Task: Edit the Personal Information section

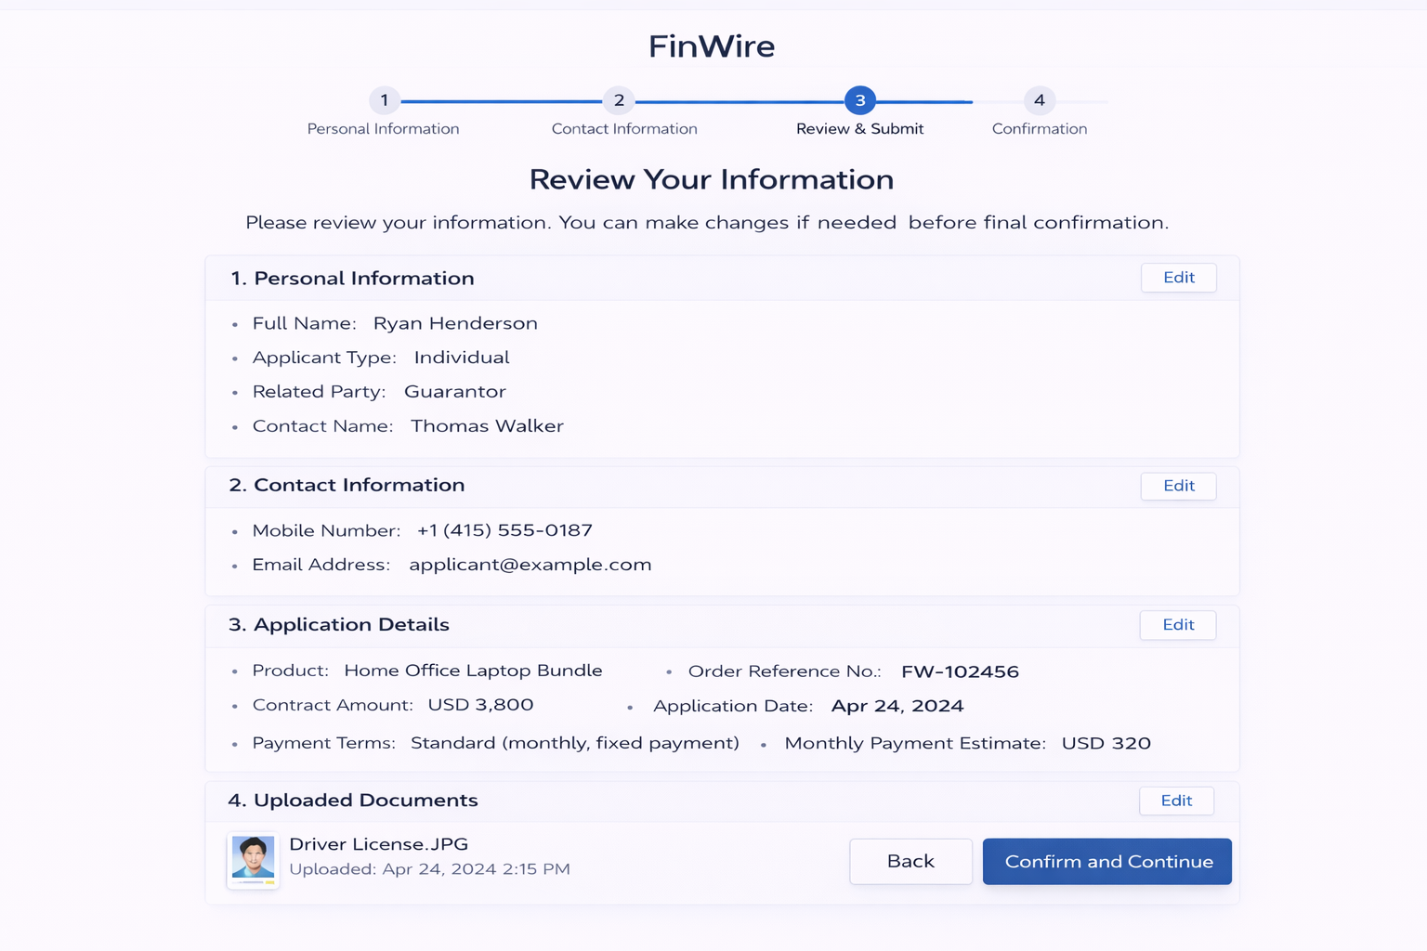Action: (x=1178, y=277)
